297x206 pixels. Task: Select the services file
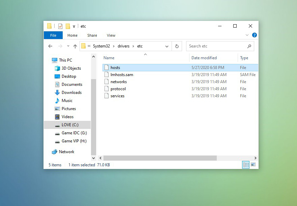180,96
